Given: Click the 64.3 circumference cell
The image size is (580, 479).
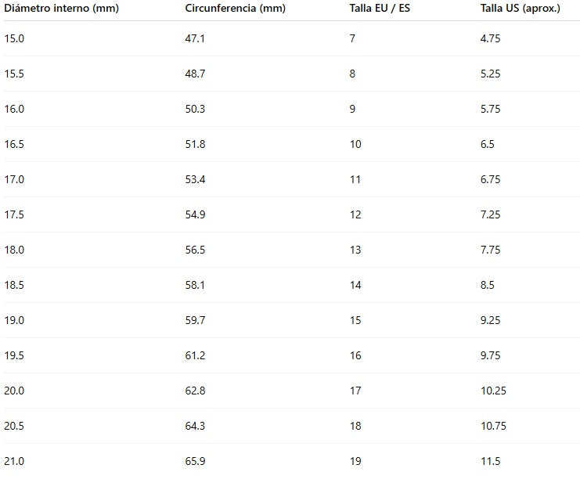Looking at the screenshot, I should (195, 426).
